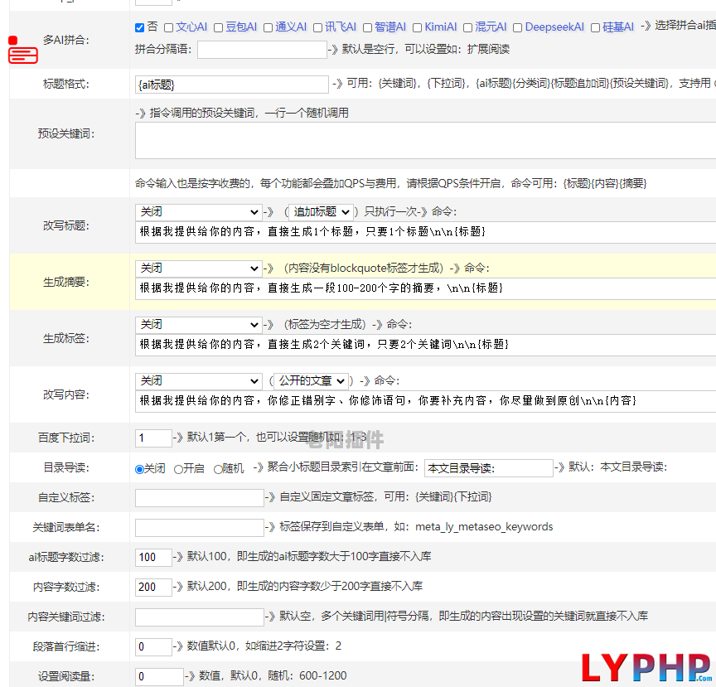The width and height of the screenshot is (716, 687).
Task: Uncheck the 否 checkbox in 多AI拼合
Action: (x=140, y=27)
